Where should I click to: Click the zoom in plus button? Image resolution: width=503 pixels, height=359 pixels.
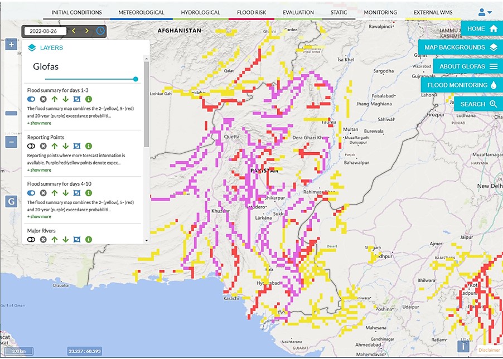tap(11, 45)
